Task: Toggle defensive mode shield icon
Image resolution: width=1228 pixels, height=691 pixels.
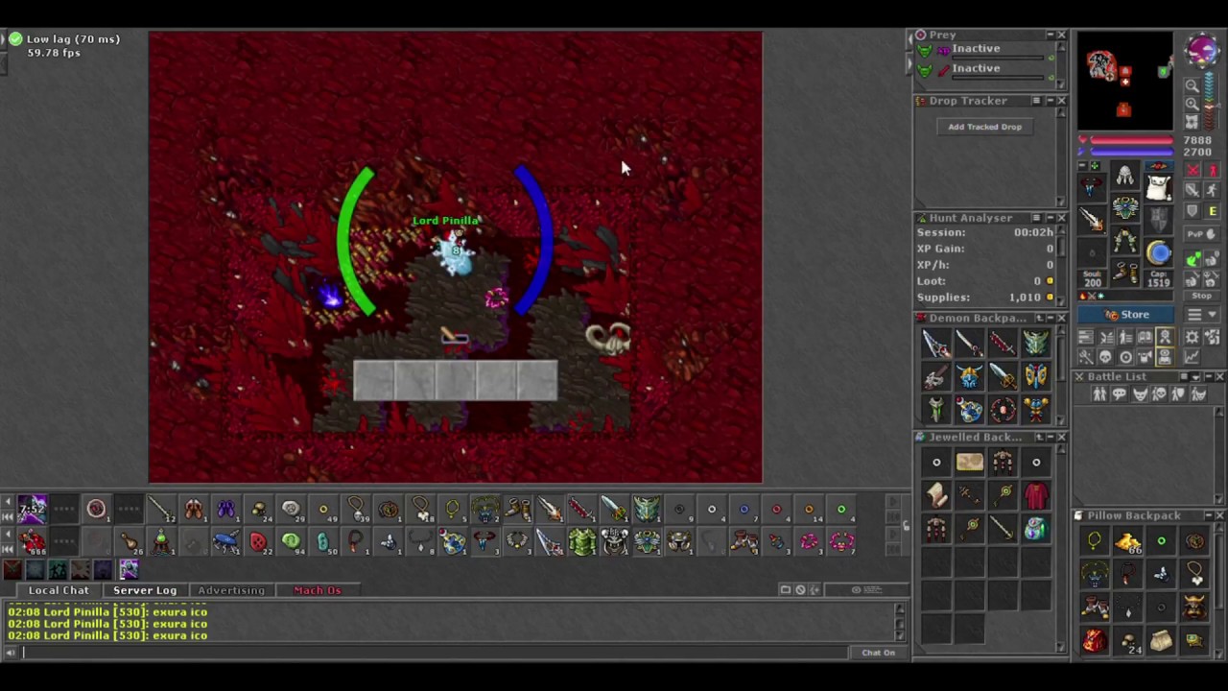Action: pyautogui.click(x=1193, y=210)
